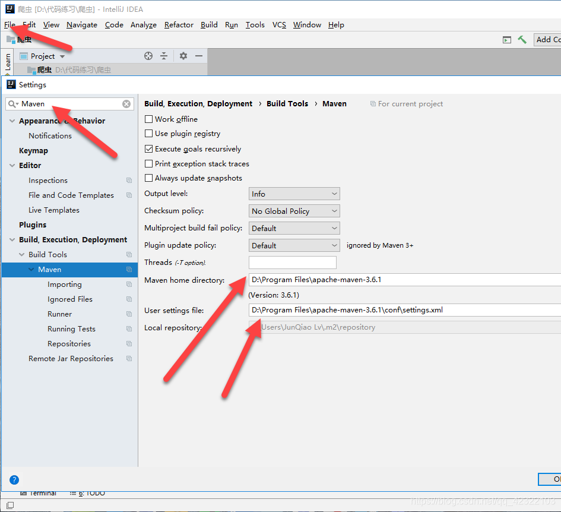Select Remote Jar Repositories item
This screenshot has width=561, height=512.
tap(71, 359)
